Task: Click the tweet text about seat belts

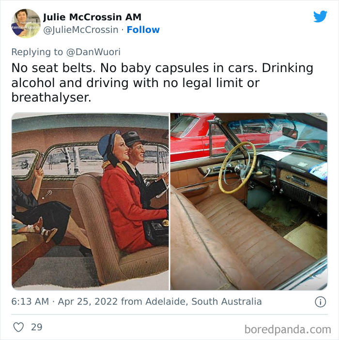Action: [162, 83]
